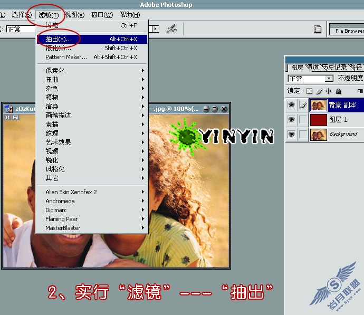Reapply last filter 闪电 Ctrl+F
The height and width of the screenshot is (315, 364).
point(92,25)
